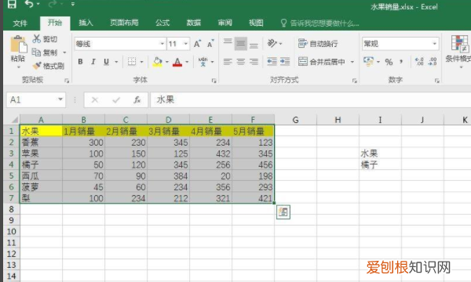Screen dimensions: 471x282
Task: Switch to 插入 Insert tab
Action: pos(86,23)
